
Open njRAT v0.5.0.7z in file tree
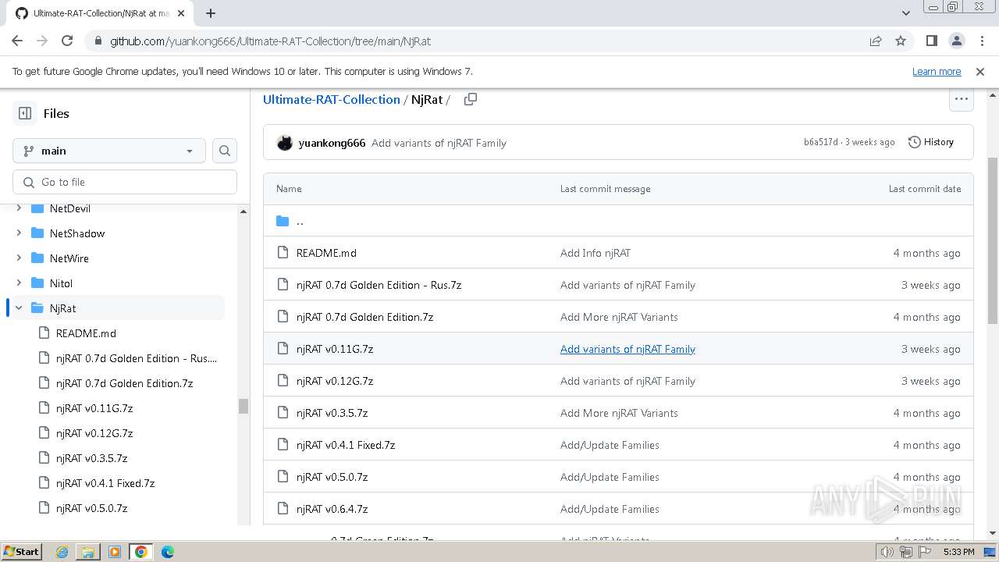click(x=91, y=508)
